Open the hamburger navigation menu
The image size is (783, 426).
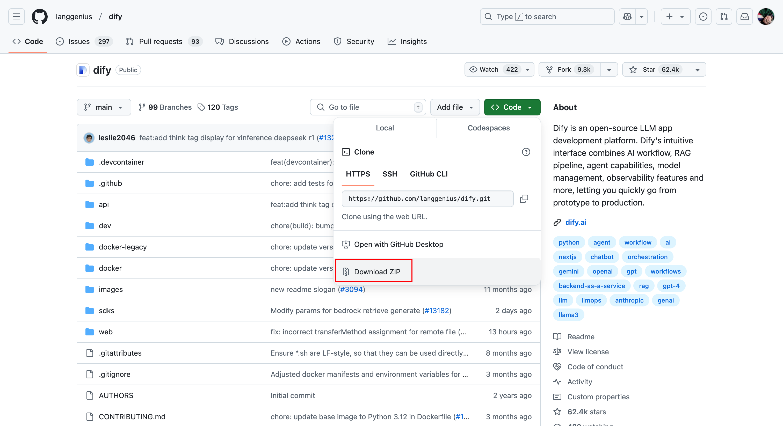coord(16,16)
